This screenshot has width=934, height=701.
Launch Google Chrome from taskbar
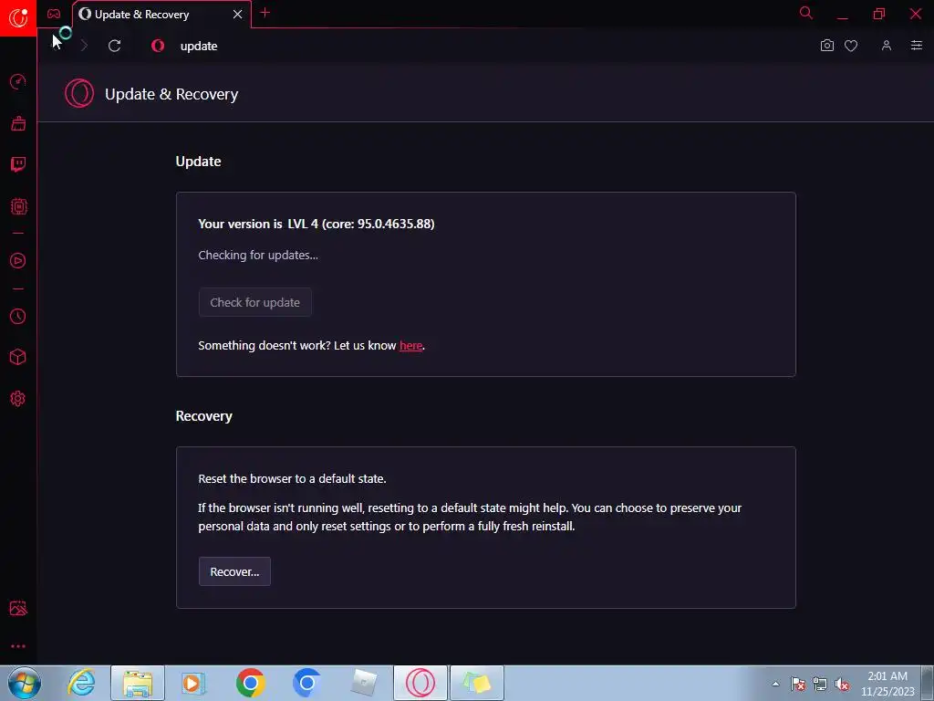coord(250,683)
